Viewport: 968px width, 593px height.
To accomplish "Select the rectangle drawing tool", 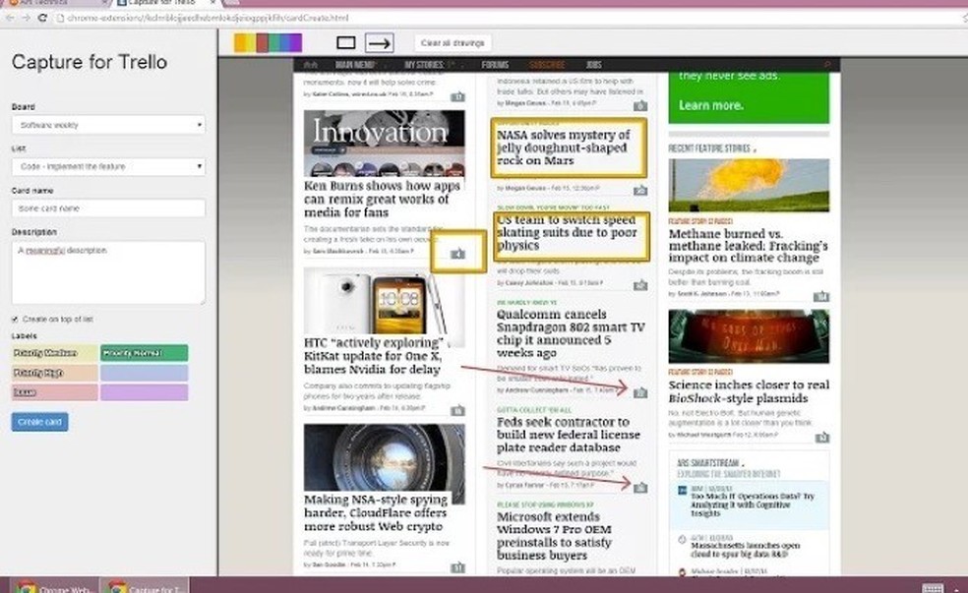I will (x=346, y=43).
